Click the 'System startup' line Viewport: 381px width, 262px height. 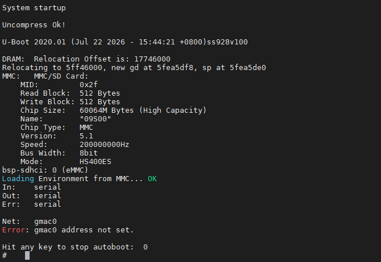[x=34, y=8]
